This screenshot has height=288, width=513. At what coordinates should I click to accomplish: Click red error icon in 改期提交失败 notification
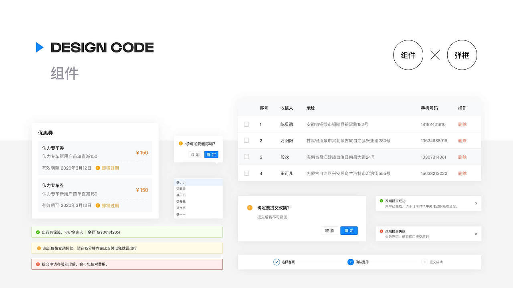coord(381,231)
